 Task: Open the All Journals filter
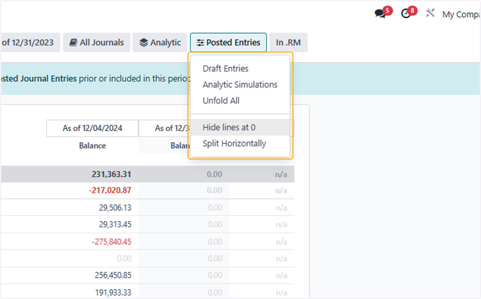click(x=97, y=42)
